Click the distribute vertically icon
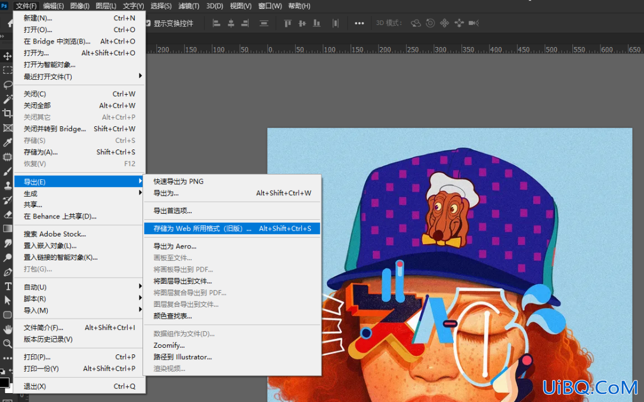Image resolution: width=644 pixels, height=402 pixels. 264,23
